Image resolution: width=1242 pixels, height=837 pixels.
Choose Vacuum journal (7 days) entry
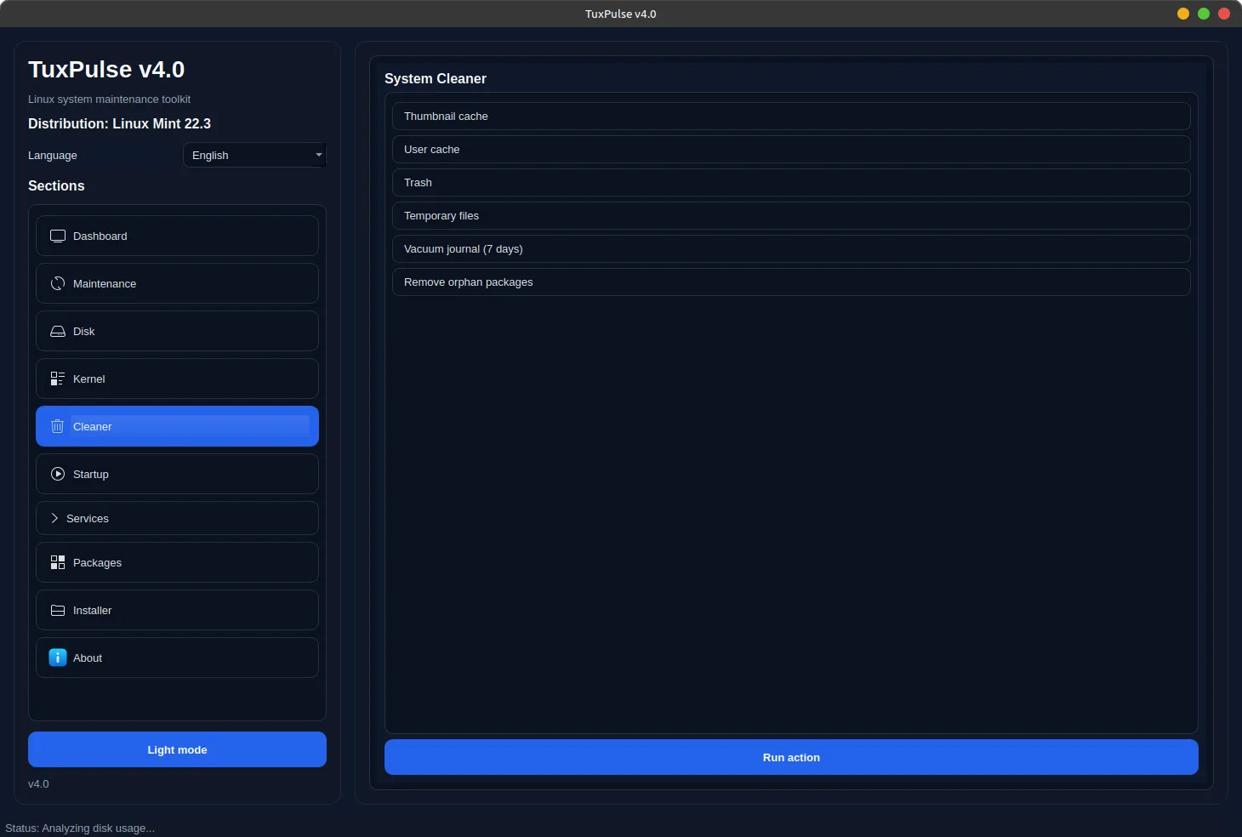tap(790, 249)
